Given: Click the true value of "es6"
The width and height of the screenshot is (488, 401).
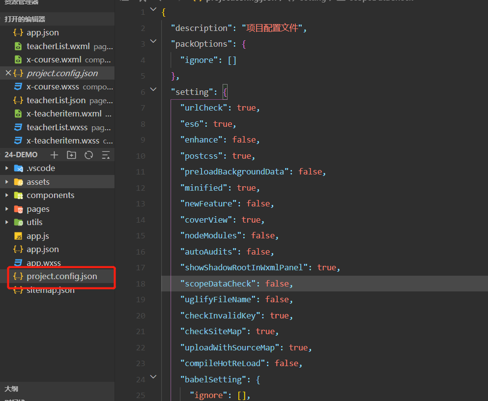Looking at the screenshot, I should 223,124.
